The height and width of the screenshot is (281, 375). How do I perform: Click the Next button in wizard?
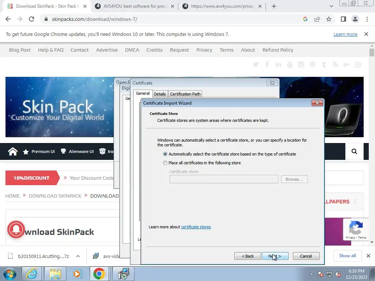pyautogui.click(x=275, y=256)
